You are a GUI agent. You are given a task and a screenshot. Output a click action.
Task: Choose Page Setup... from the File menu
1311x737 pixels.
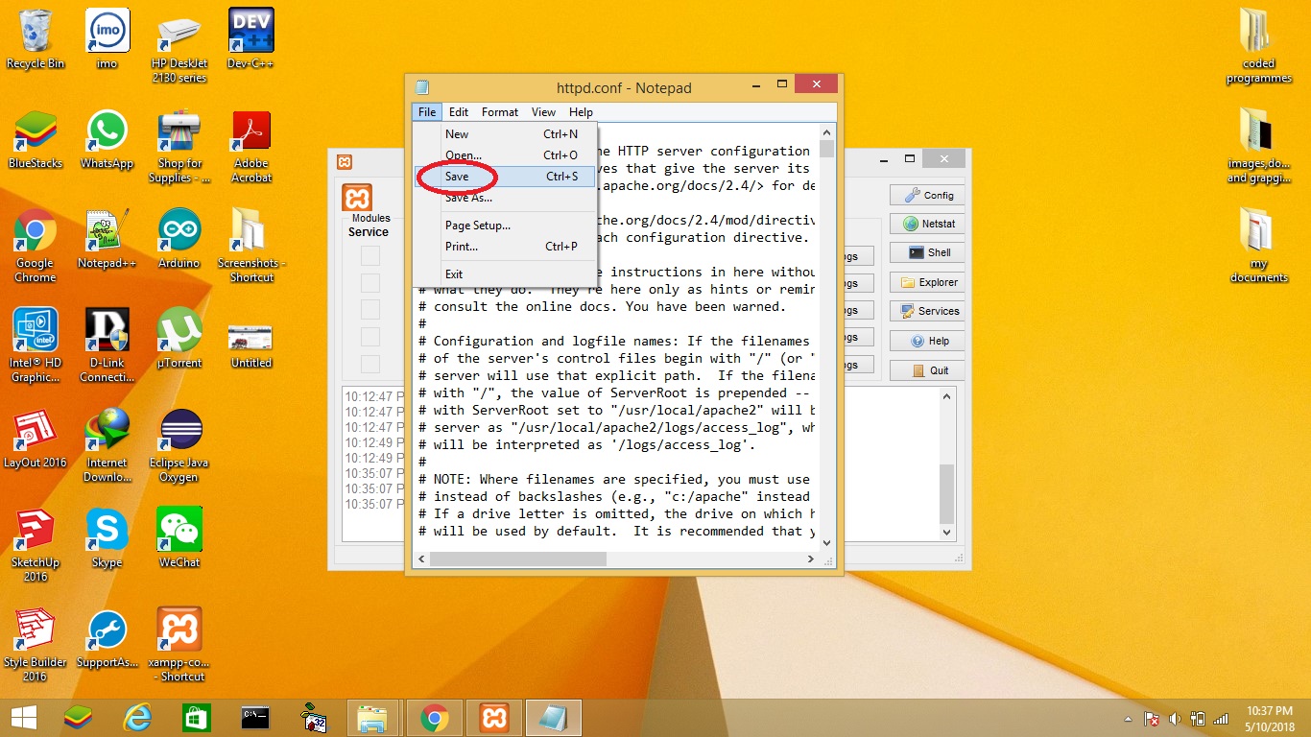[505, 226]
